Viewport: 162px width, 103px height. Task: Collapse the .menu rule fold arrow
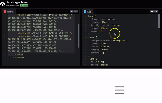87,38
